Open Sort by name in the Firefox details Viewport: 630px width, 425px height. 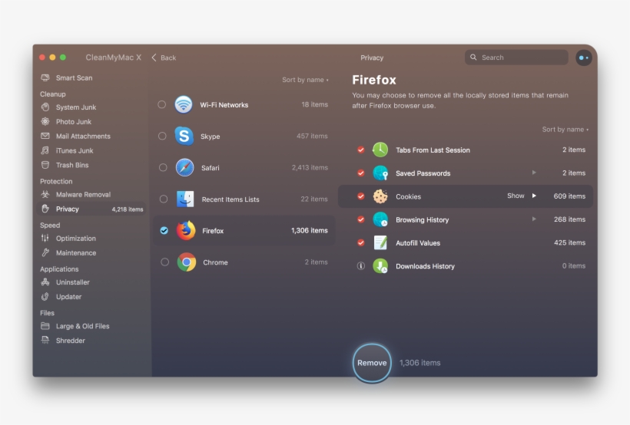565,129
